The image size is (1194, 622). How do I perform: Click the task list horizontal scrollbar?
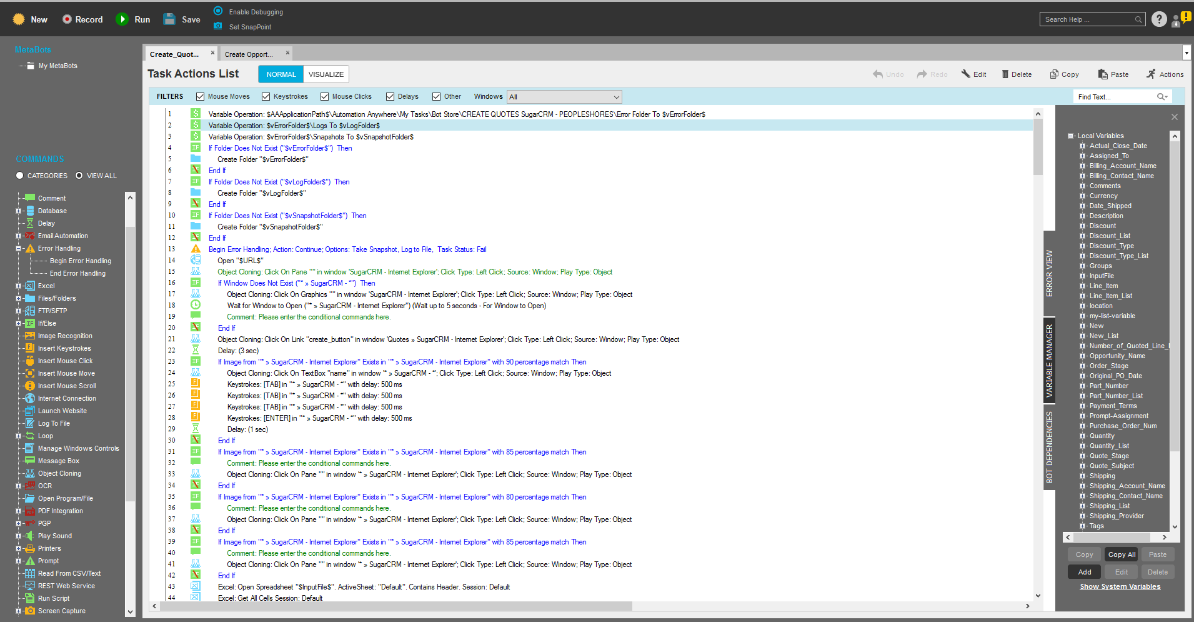click(x=396, y=606)
